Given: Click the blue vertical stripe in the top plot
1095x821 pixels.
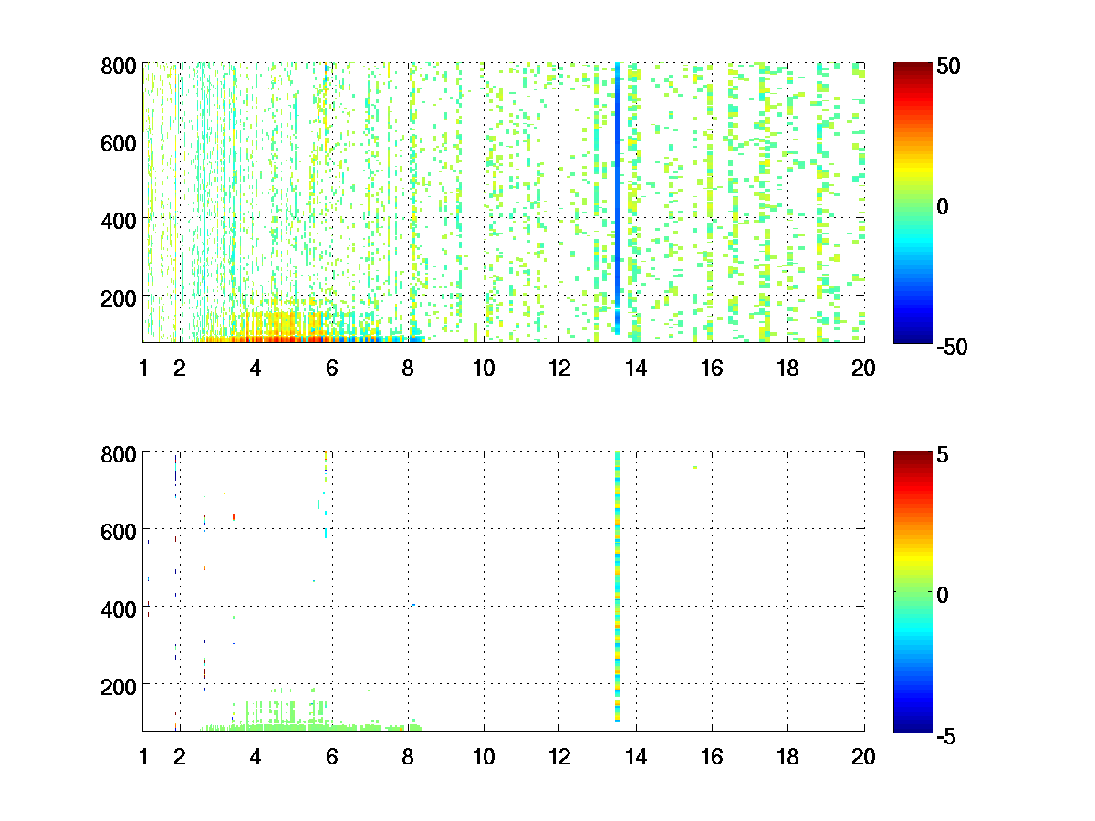Looking at the screenshot, I should [x=618, y=198].
